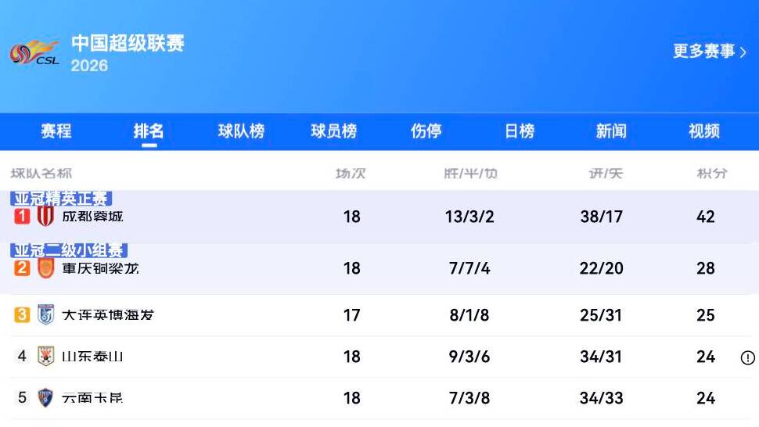Click the 亚冠精英正赛 qualification label

(61, 199)
